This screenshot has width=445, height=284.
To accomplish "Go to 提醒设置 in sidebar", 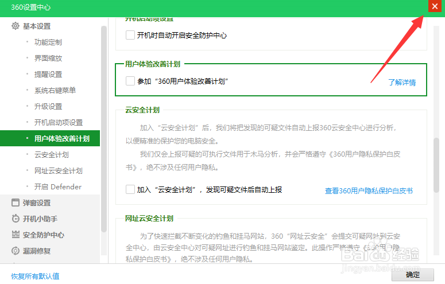I will pos(48,75).
